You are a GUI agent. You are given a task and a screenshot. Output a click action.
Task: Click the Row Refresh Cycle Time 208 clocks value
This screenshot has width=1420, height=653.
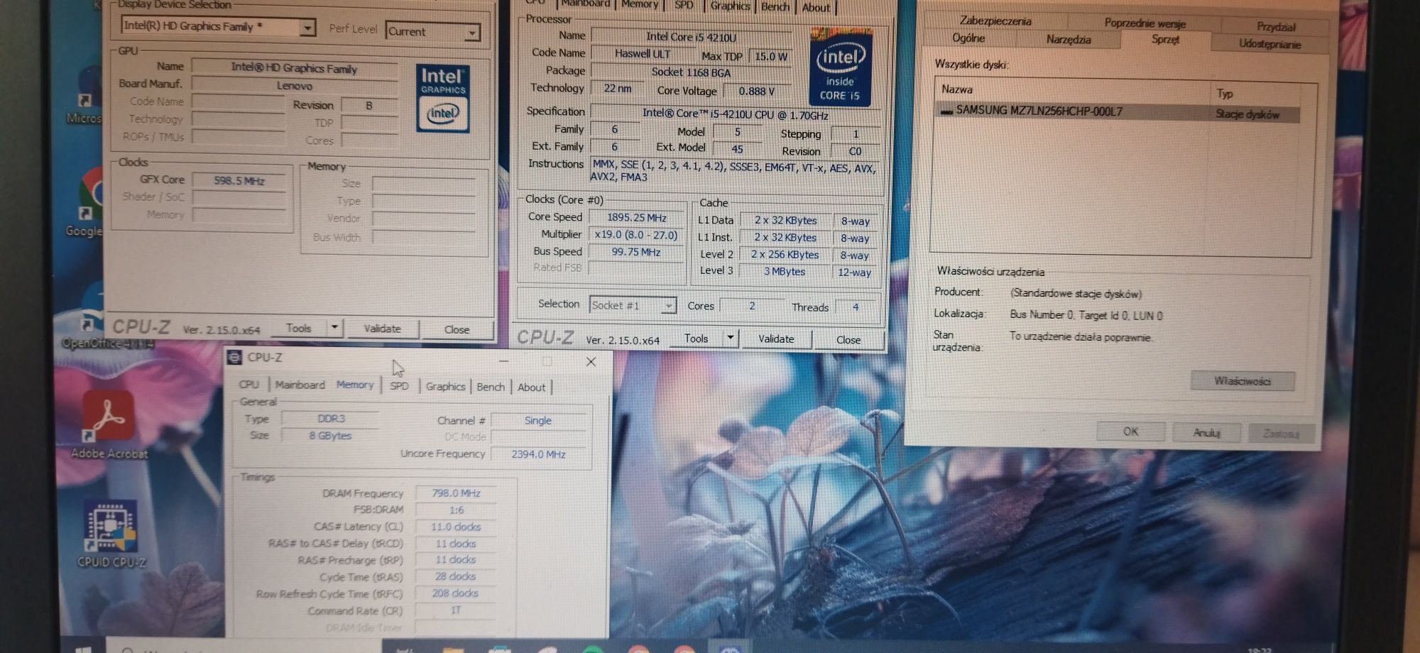pyautogui.click(x=455, y=593)
